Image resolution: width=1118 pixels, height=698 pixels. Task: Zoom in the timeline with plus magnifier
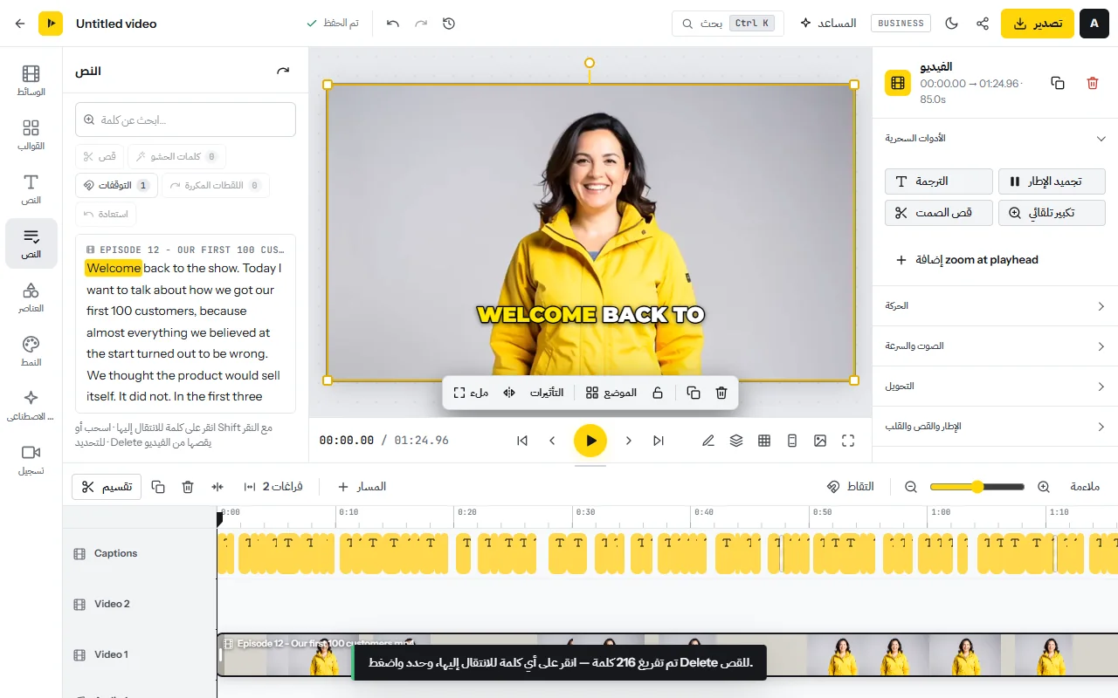[1043, 487]
